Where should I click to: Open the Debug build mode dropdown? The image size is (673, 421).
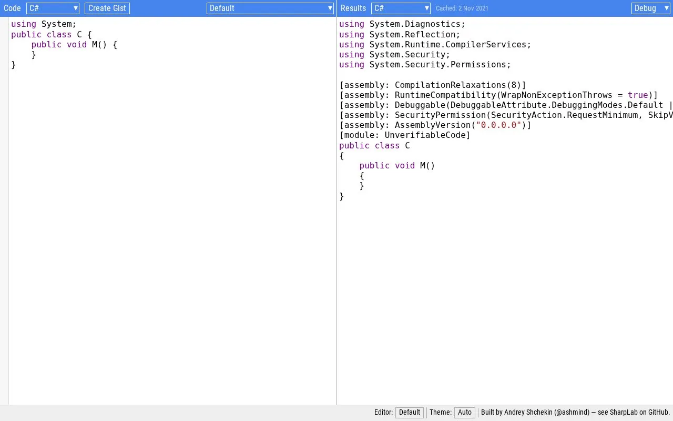651,8
